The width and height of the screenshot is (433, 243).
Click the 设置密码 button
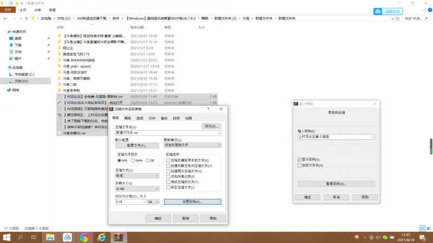click(192, 201)
